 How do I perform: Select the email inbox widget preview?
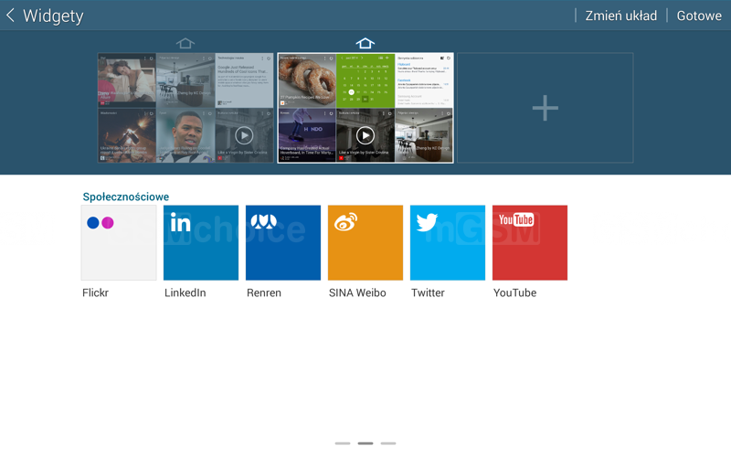coord(424,80)
